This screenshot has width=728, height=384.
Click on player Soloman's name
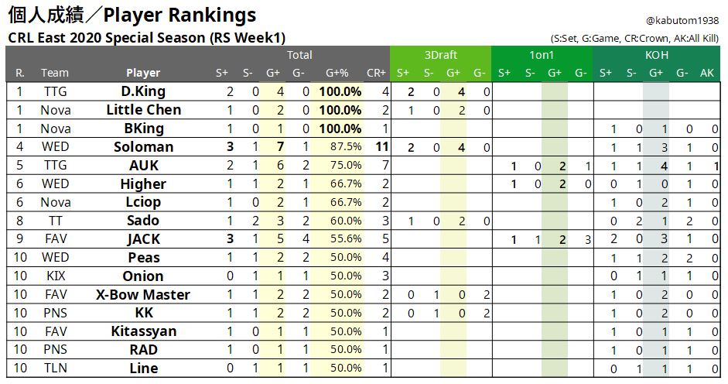point(143,147)
